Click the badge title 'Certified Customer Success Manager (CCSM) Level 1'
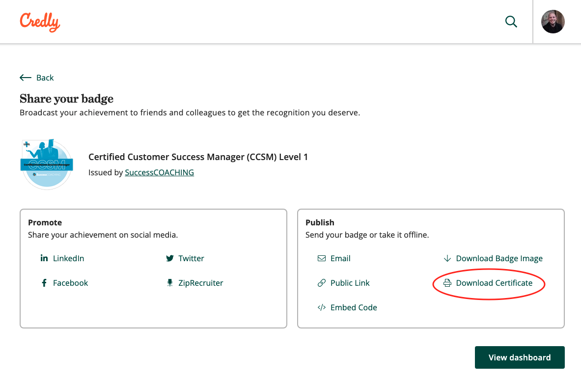Viewport: 581px width, 381px height. tap(198, 157)
